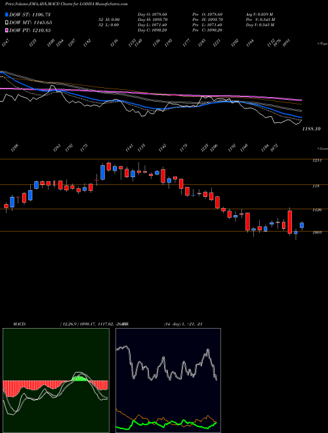328x433 pixels.
Task: Click the (14 day) ADX heading text
Action: tap(183, 324)
